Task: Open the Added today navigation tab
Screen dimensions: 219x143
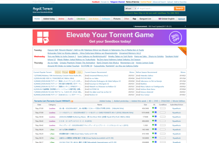Action: (x=49, y=19)
